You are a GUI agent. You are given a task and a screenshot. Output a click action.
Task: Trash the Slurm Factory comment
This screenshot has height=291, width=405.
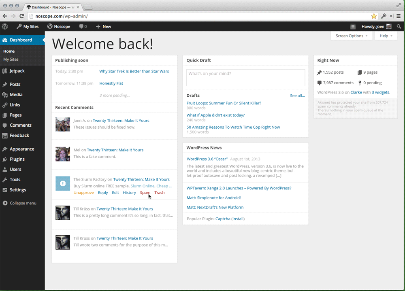tap(159, 193)
